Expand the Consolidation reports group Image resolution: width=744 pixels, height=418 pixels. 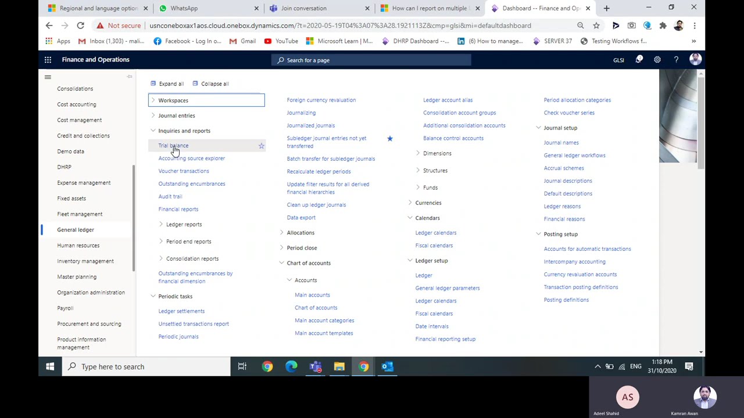[x=161, y=259]
